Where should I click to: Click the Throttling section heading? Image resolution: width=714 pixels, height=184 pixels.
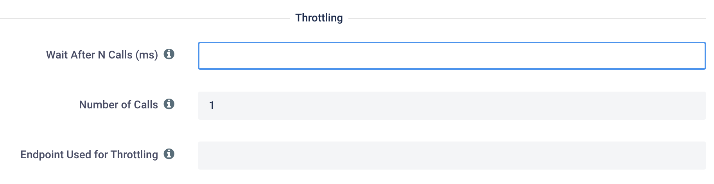(x=319, y=18)
